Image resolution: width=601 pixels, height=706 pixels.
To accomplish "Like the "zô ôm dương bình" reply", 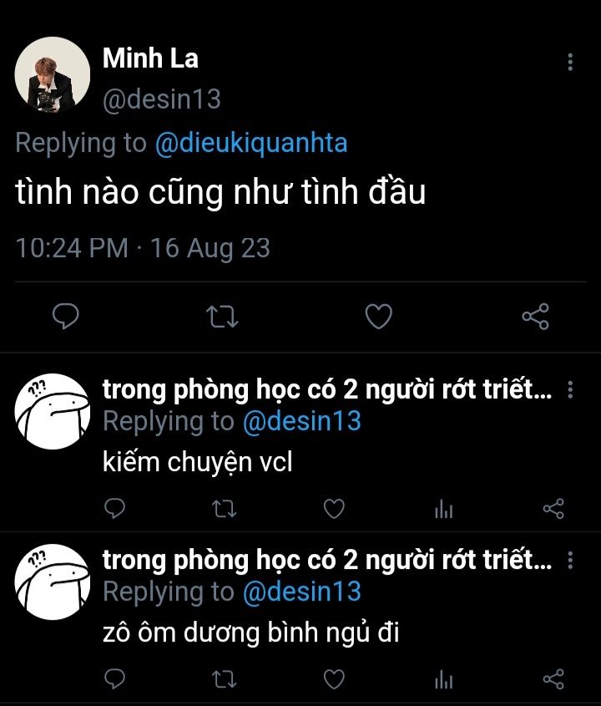I will pyautogui.click(x=334, y=678).
